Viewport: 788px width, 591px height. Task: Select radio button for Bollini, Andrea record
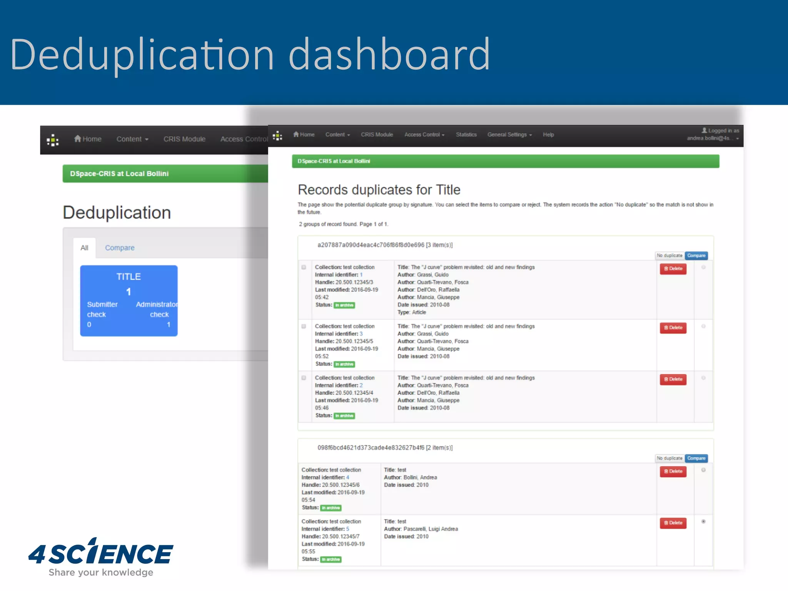tap(703, 470)
